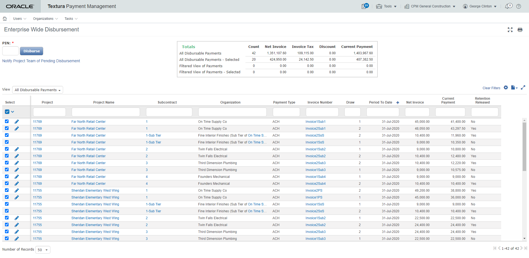Open Far North Retail Center in first row

coord(88,122)
